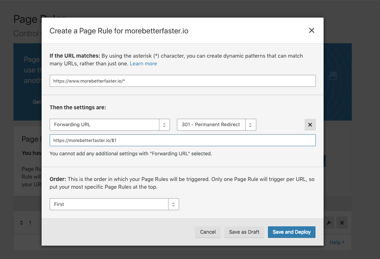Delete page rule 1 with the X icon
Screen dimensions: 380x259
tap(342, 222)
